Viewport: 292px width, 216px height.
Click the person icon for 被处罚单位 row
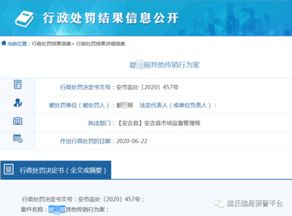(x=18, y=103)
